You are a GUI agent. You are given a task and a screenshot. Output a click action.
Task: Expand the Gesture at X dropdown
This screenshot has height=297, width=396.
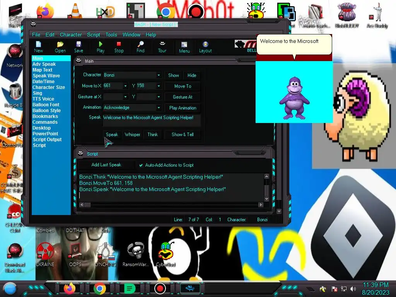coord(125,97)
